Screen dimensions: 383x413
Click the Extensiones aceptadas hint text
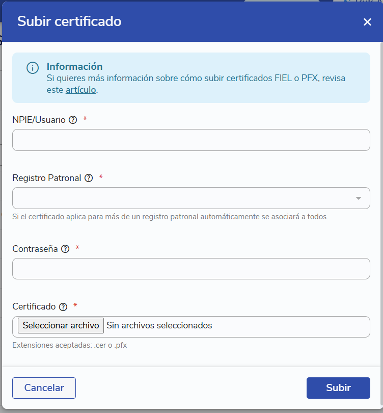coord(69,345)
